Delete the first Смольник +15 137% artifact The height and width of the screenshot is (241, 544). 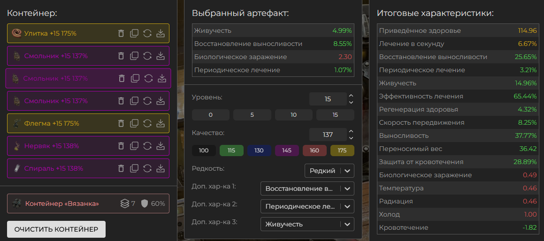tap(121, 56)
